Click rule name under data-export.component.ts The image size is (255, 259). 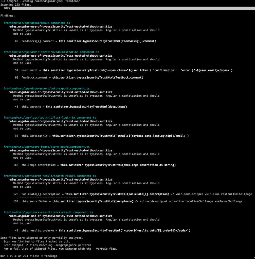tap(60, 92)
